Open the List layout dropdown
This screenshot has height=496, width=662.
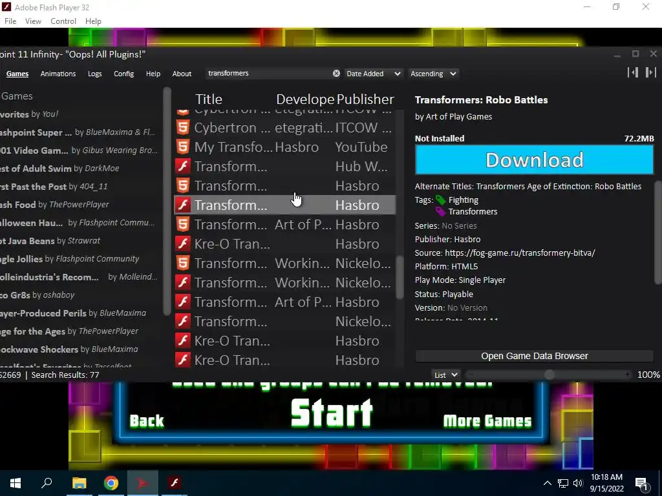pos(445,375)
